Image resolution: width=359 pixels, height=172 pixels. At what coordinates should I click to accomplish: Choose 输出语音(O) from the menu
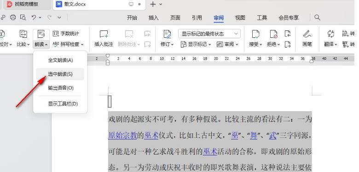click(60, 88)
